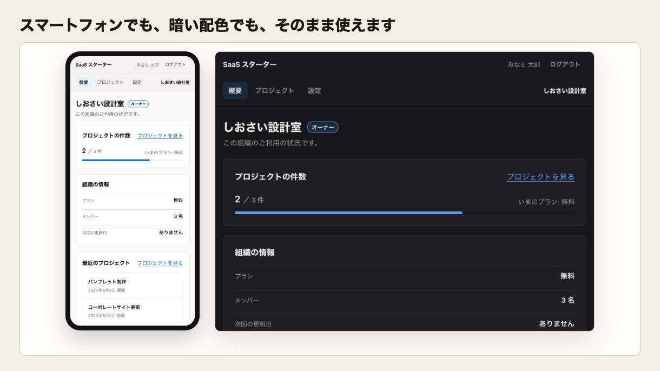This screenshot has height=371, width=660.
Task: Click project count progress bar in dark view
Action: pyautogui.click(x=405, y=213)
